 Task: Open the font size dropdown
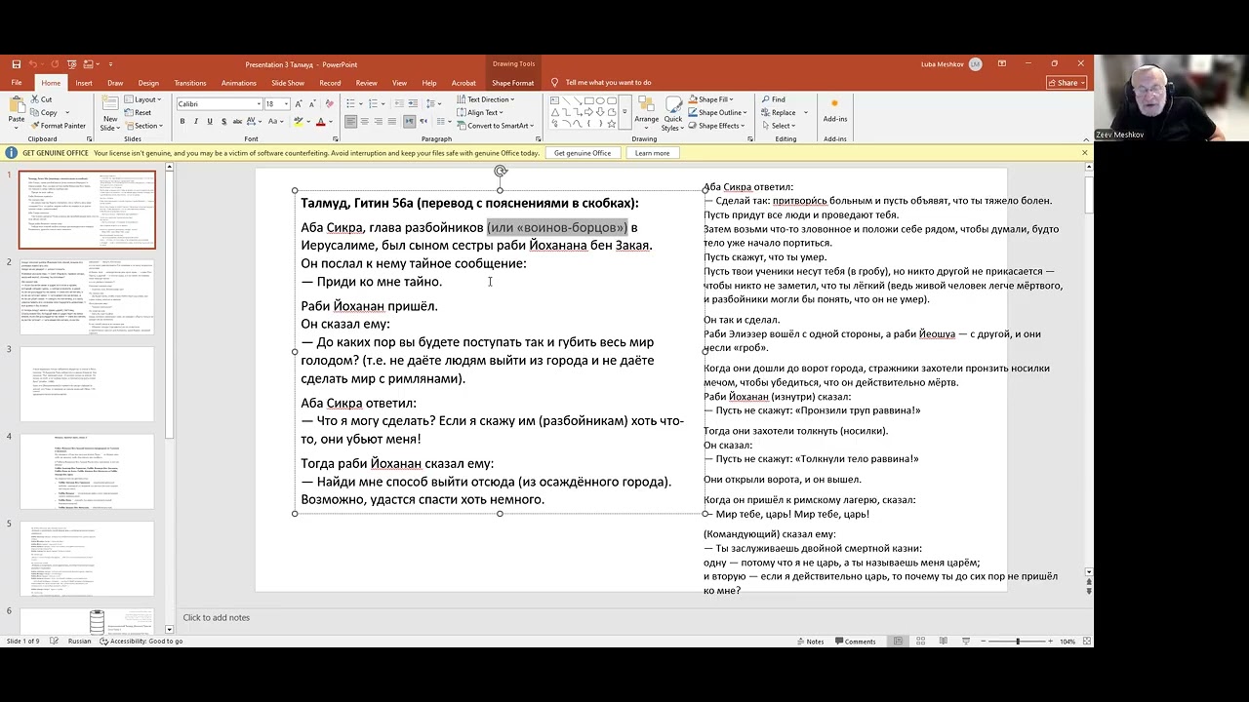(286, 103)
